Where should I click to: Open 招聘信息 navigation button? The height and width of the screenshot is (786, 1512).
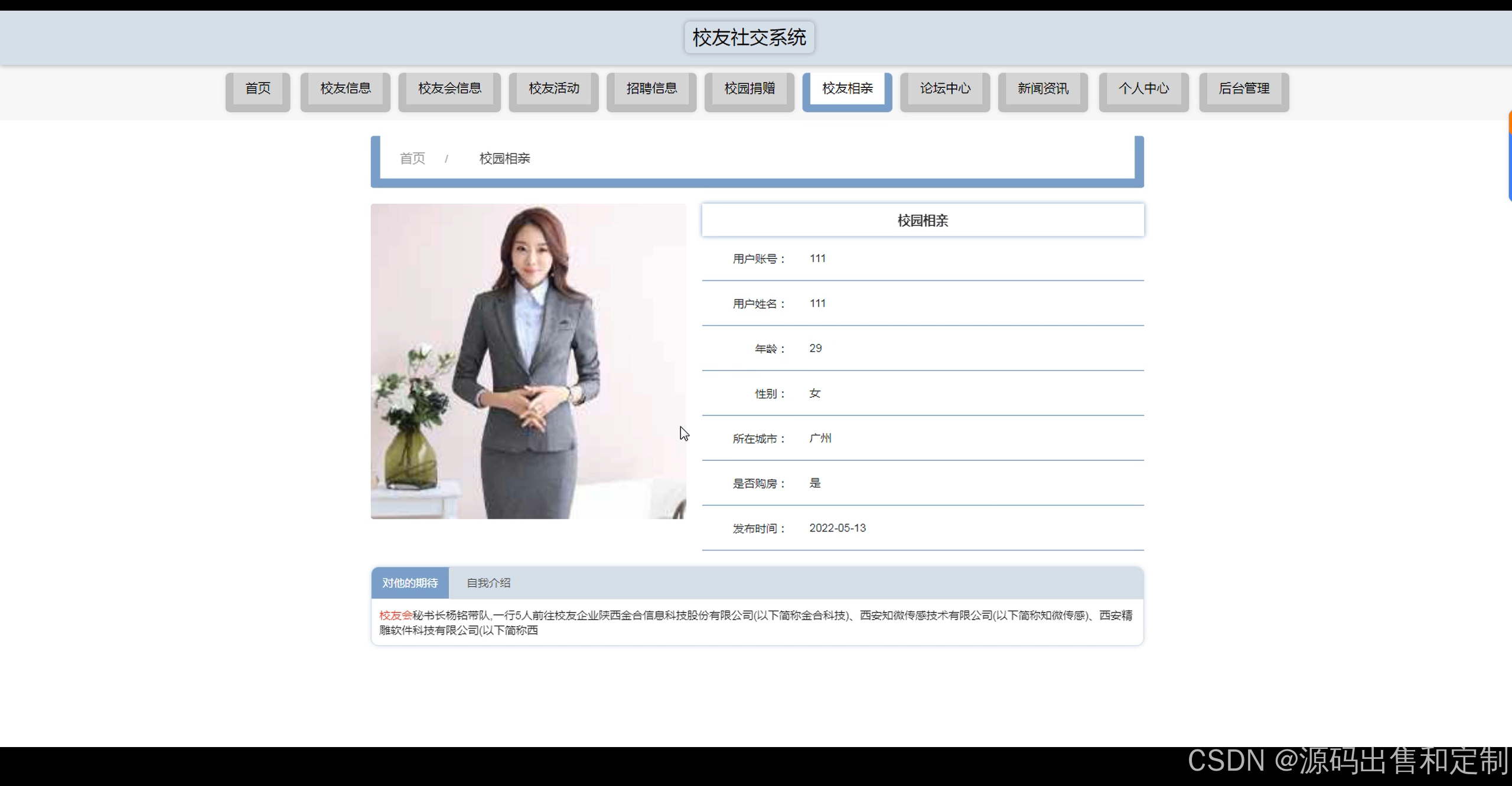point(651,89)
